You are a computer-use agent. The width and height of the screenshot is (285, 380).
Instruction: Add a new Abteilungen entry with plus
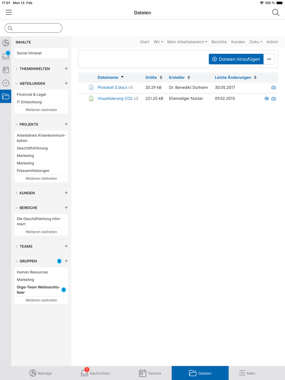[66, 83]
